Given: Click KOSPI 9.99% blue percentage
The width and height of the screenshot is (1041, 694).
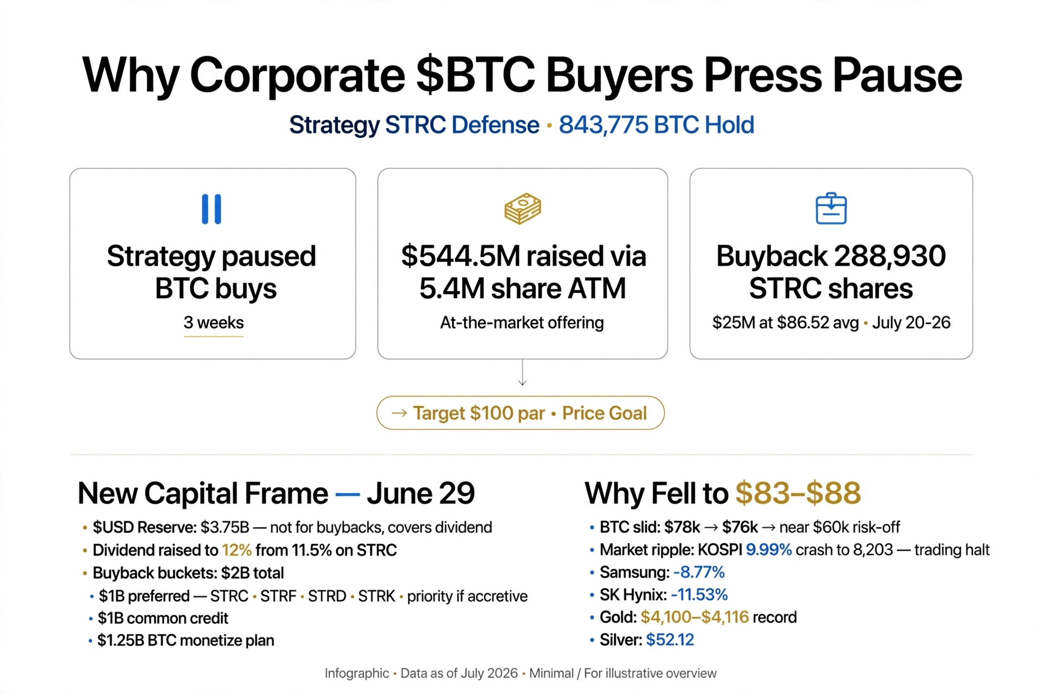Looking at the screenshot, I should tap(769, 550).
